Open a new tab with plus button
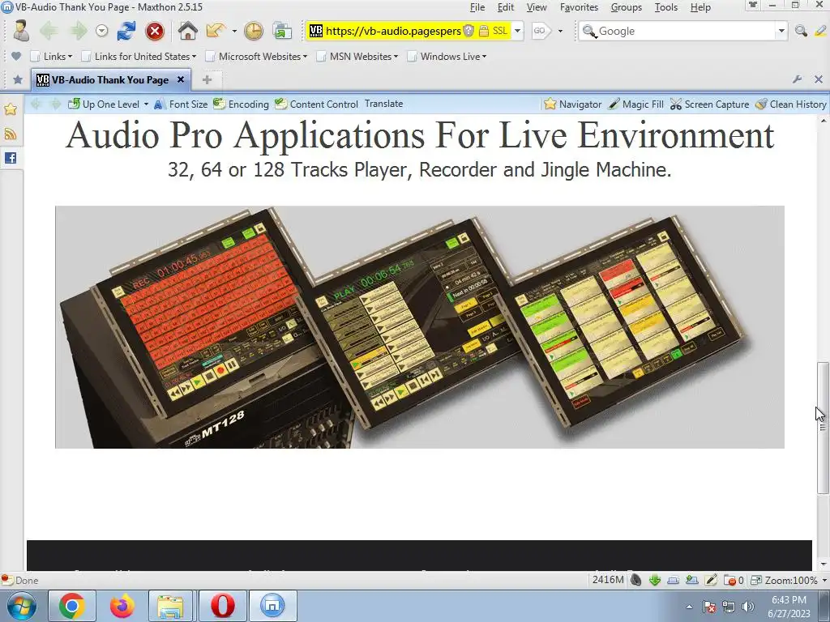The width and height of the screenshot is (830, 622). (207, 80)
